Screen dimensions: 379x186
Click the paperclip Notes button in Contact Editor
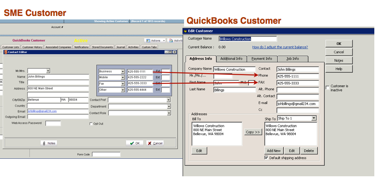(x=49, y=143)
